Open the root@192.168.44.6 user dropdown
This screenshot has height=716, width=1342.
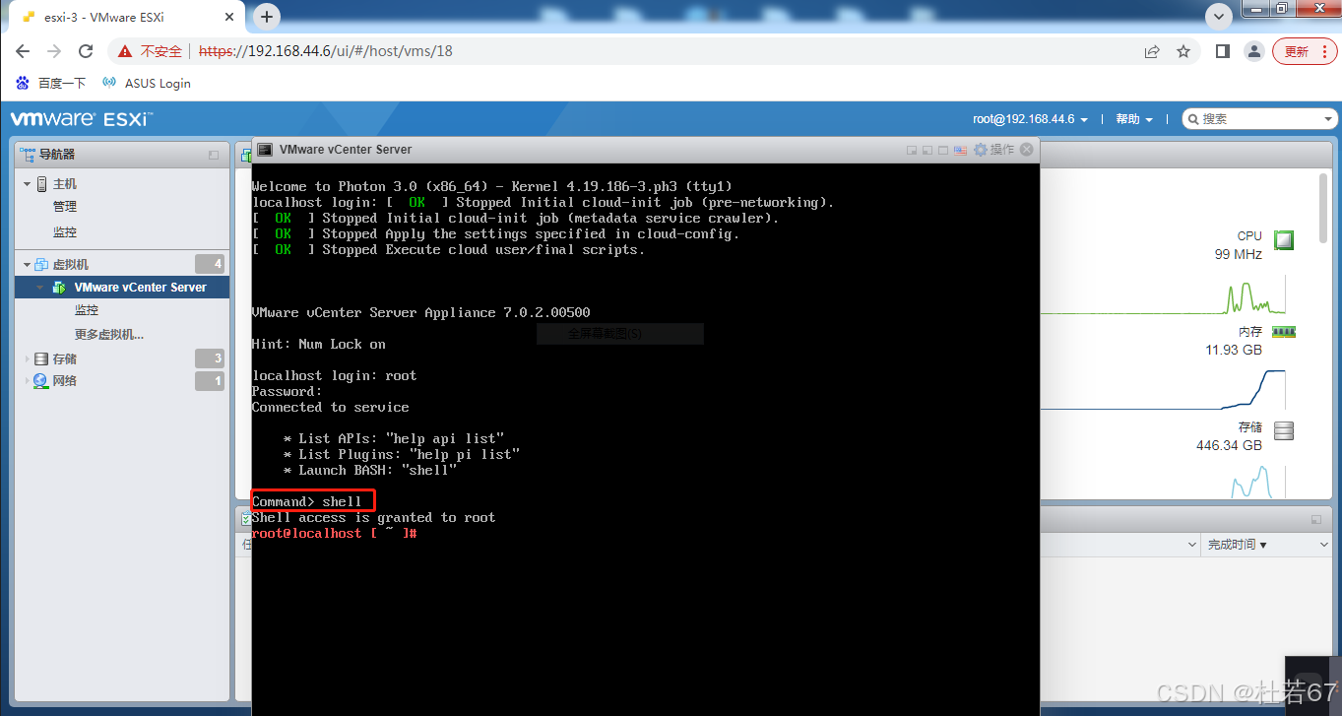tap(1031, 119)
